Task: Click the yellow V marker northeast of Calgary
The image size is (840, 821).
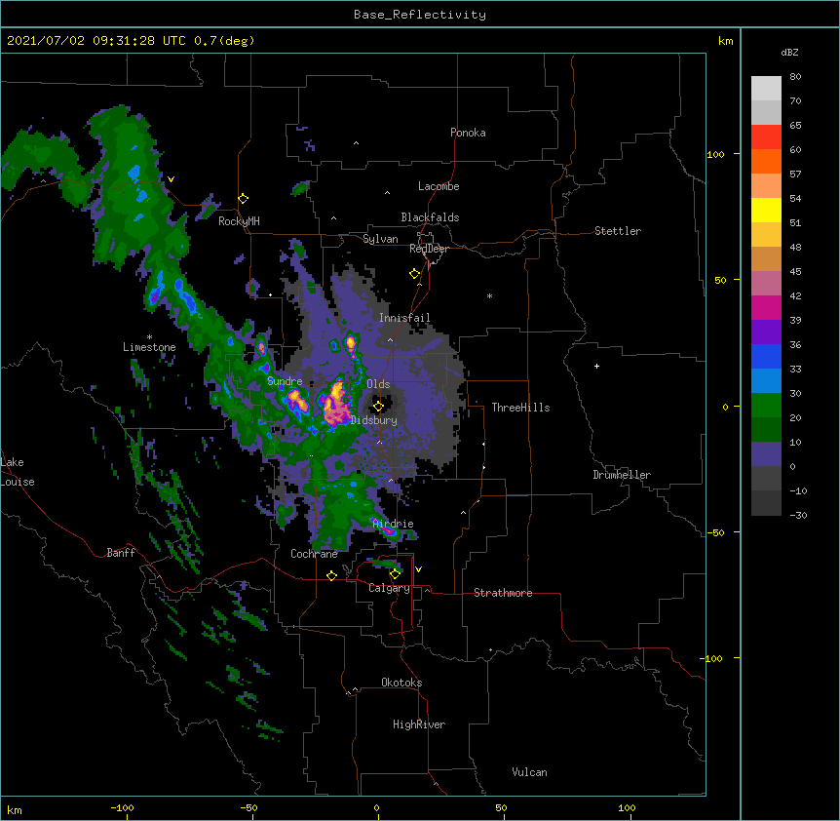Action: tap(418, 569)
